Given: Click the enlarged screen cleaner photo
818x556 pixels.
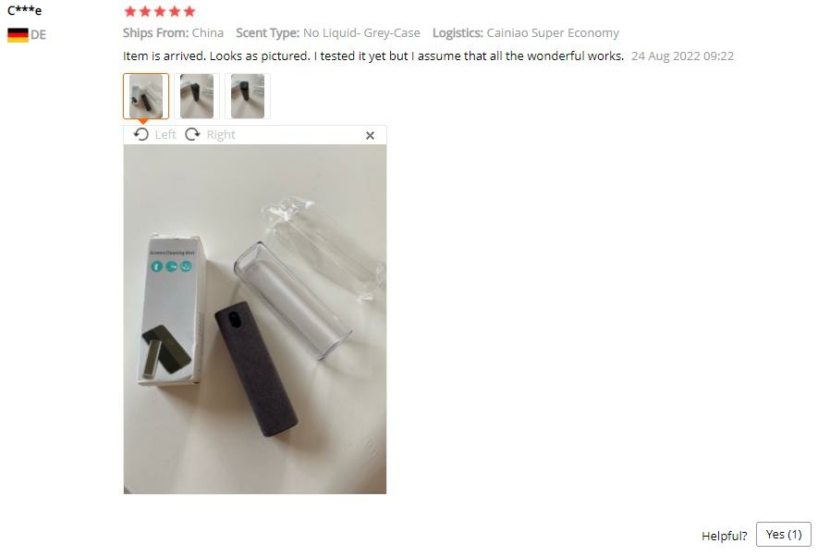Looking at the screenshot, I should coord(255,319).
